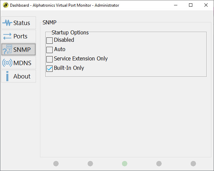Check the Auto startup option

pos(49,50)
